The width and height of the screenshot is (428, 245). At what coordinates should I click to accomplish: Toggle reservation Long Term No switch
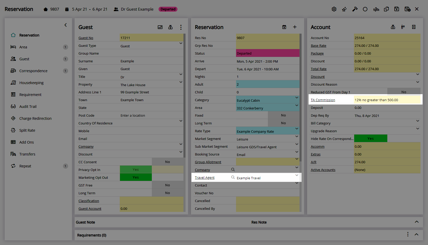pyautogui.click(x=283, y=123)
